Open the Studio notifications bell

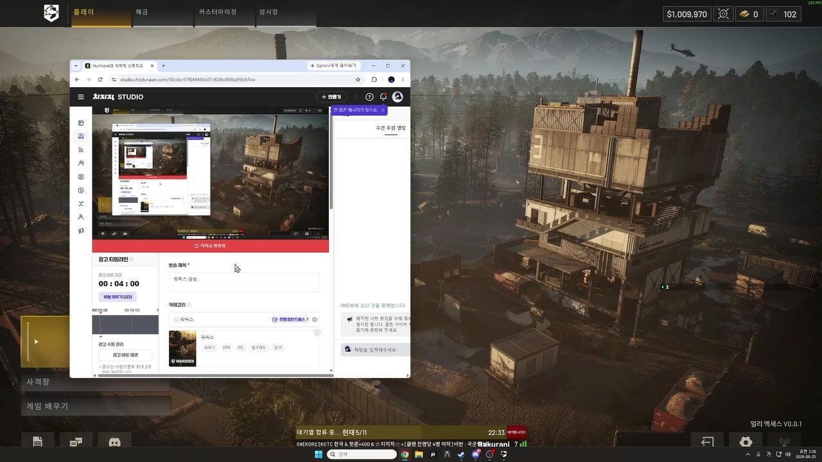coord(383,97)
